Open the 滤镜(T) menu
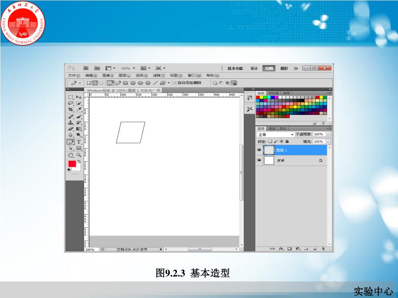Screen dimensions: 398x298 [x=159, y=76]
